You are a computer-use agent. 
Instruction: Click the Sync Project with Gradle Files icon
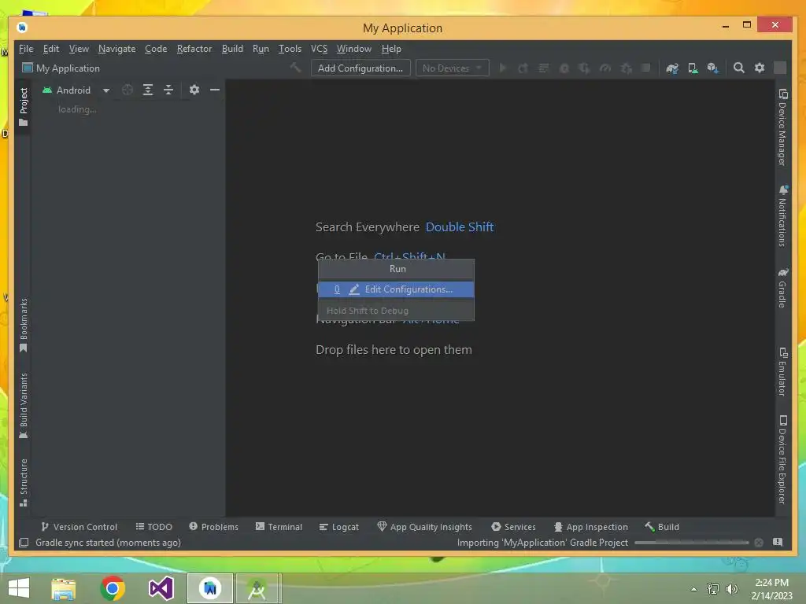(672, 68)
